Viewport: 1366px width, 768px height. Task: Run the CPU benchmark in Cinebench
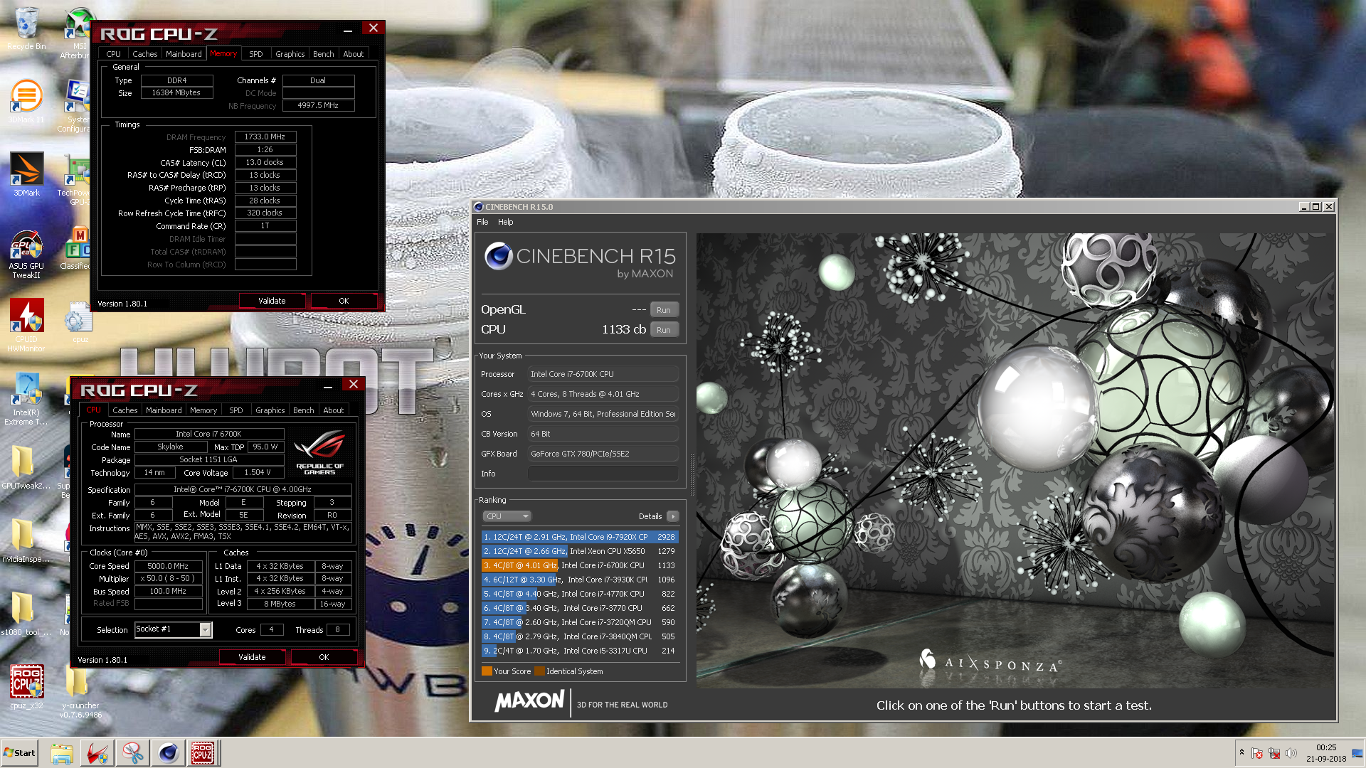[664, 330]
